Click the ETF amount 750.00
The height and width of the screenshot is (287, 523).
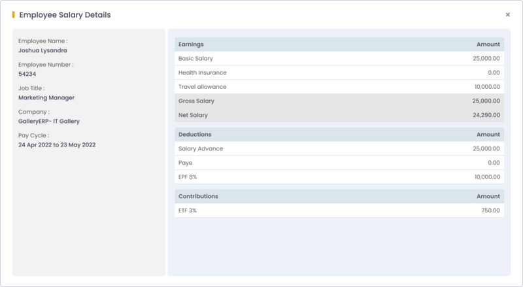click(x=490, y=211)
